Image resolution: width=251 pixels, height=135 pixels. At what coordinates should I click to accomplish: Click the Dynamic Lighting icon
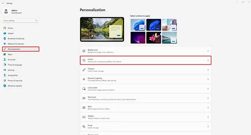(84, 79)
